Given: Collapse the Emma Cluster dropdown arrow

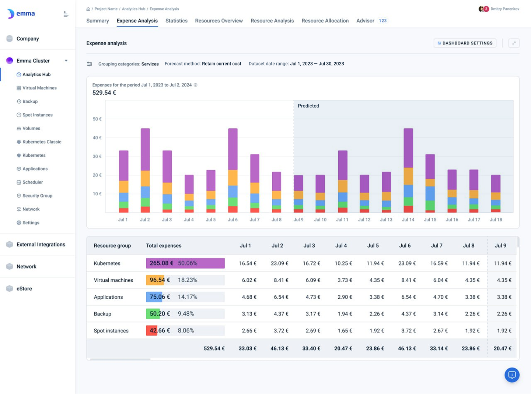Looking at the screenshot, I should [x=66, y=61].
